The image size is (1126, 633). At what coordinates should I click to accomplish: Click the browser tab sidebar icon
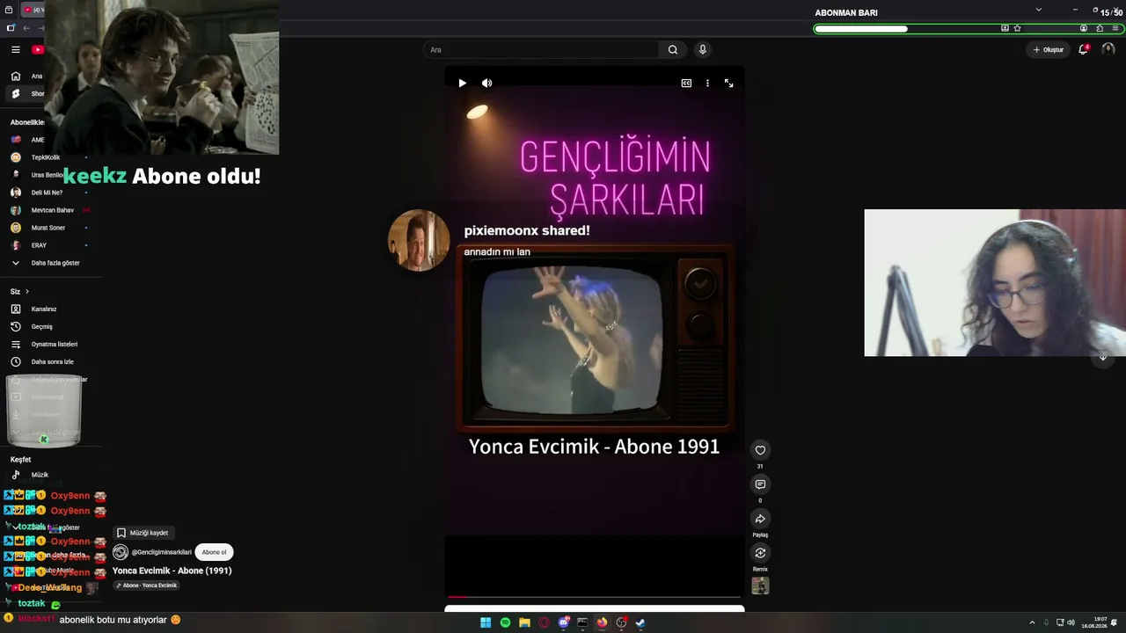click(11, 28)
